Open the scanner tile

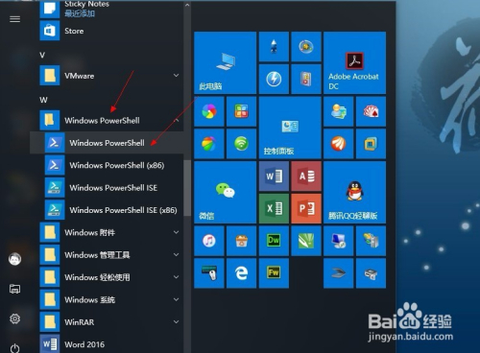point(339,273)
